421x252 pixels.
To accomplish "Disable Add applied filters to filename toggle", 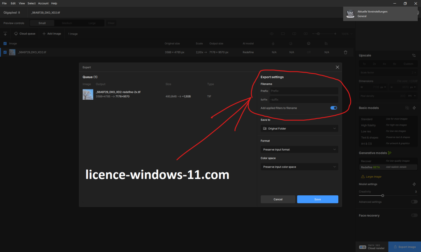I will click(333, 108).
